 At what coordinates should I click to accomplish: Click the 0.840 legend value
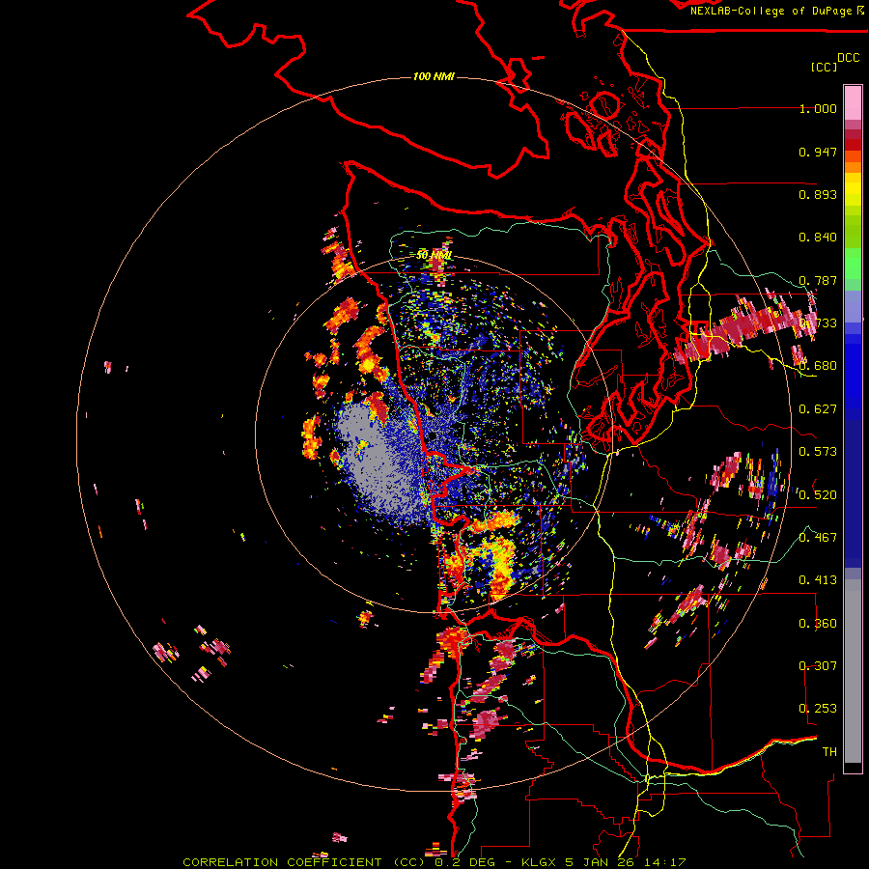point(818,238)
